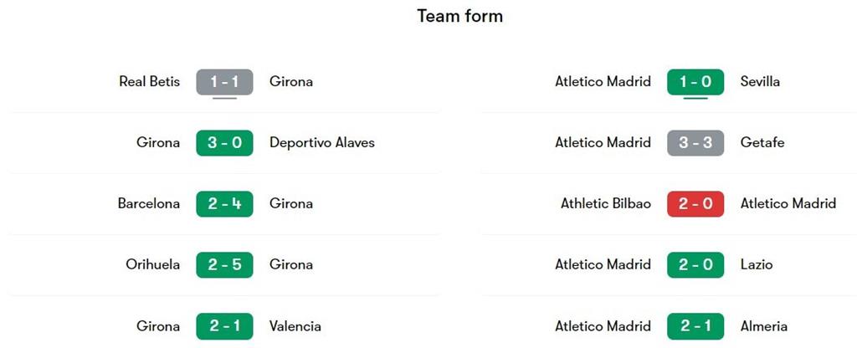The height and width of the screenshot is (348, 857).
Task: Open the Athletic Bilbao team name
Action: 605,204
